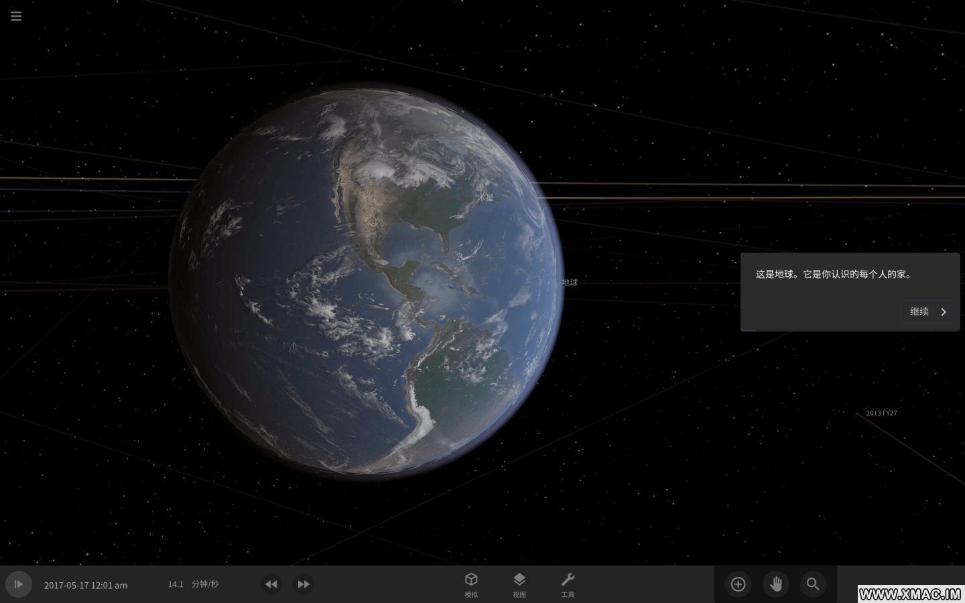Click the 继续 continue button

919,312
